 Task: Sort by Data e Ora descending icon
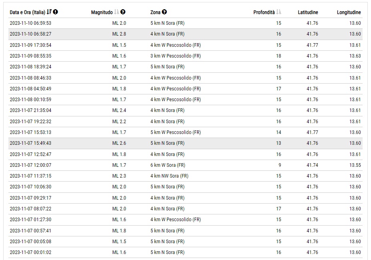[49, 12]
